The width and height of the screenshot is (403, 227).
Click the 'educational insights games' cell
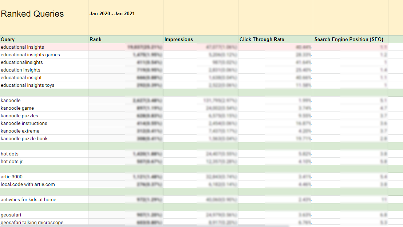click(44, 54)
